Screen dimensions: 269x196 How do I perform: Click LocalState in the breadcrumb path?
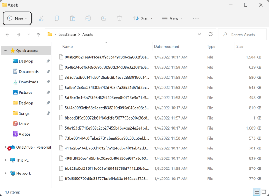[x=67, y=35]
